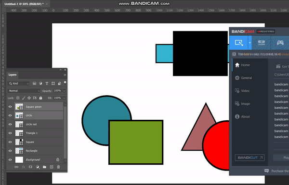Click Bandicam output folder path field
Screen dimensions: 289x185
click(x=281, y=75)
